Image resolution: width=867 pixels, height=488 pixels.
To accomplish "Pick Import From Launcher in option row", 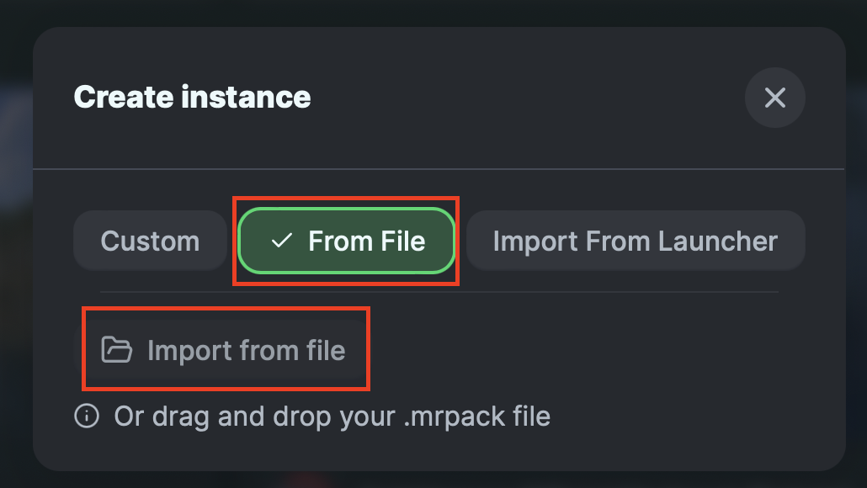I will click(x=635, y=241).
